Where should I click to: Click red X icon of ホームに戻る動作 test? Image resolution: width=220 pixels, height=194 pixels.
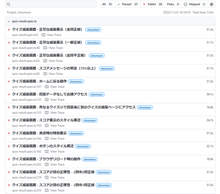[x=9, y=82]
